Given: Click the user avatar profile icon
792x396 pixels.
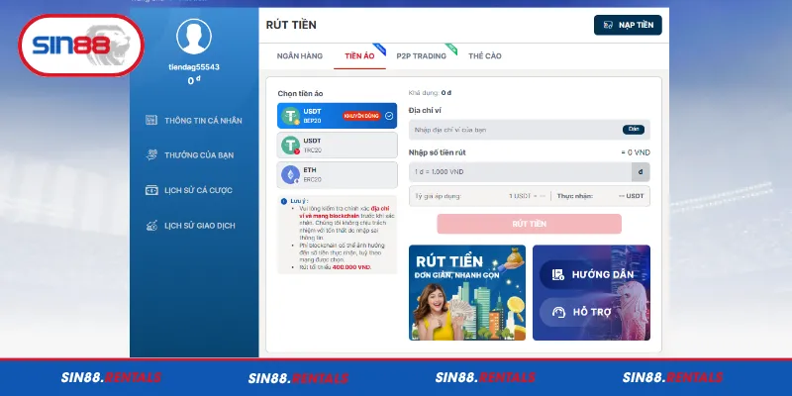Looking at the screenshot, I should [x=194, y=37].
